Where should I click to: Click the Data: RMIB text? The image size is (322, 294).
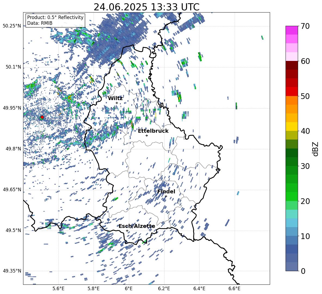click(x=40, y=23)
